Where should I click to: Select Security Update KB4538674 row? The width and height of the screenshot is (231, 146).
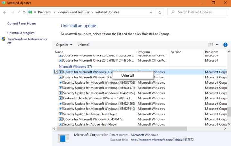point(99,88)
